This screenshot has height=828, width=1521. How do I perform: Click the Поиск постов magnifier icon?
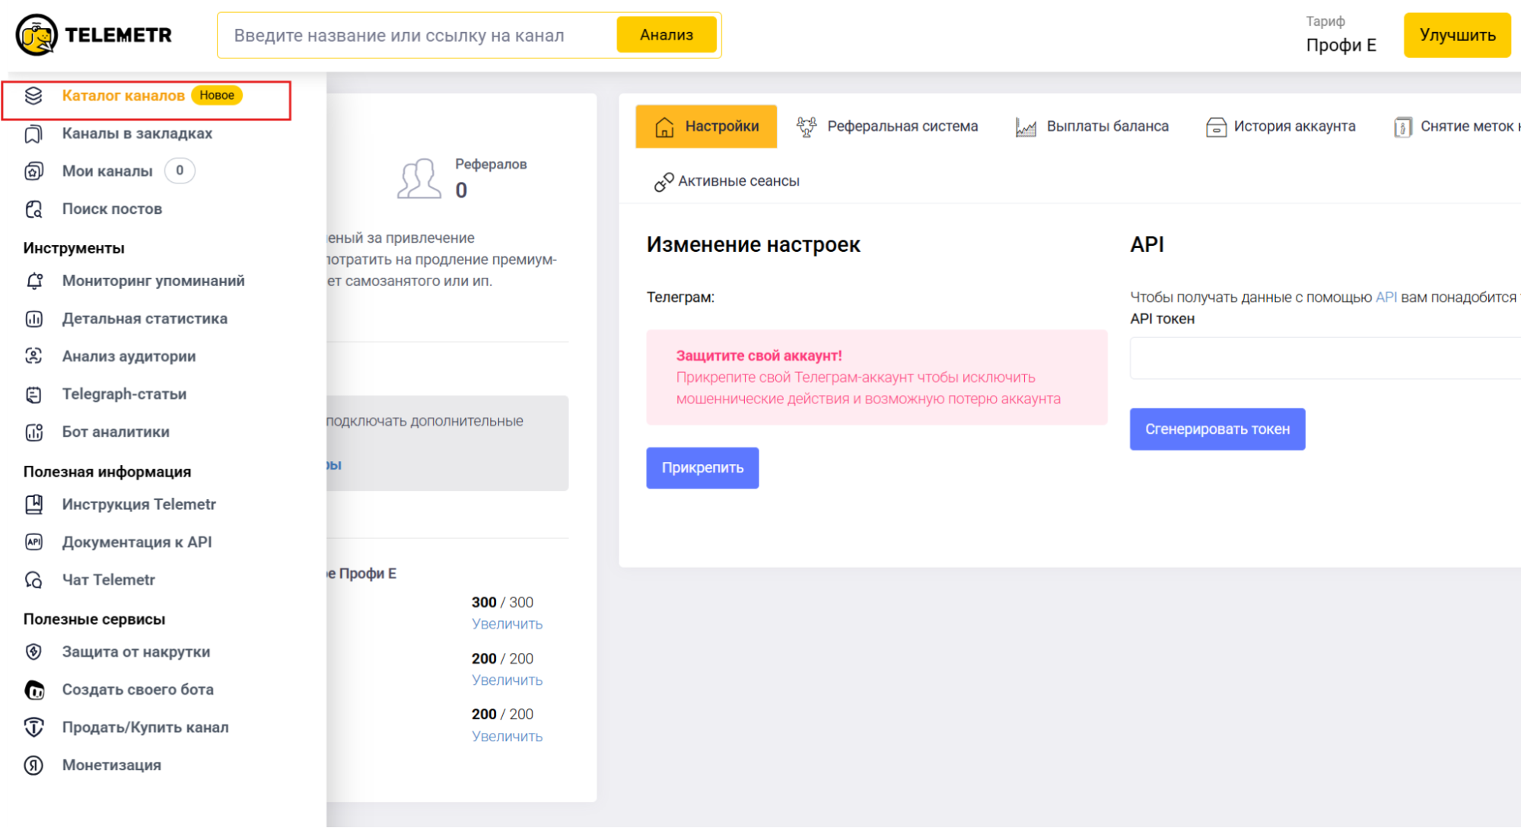click(x=34, y=209)
